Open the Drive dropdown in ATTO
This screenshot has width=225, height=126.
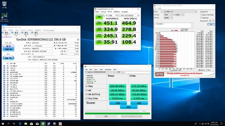pos(181,12)
